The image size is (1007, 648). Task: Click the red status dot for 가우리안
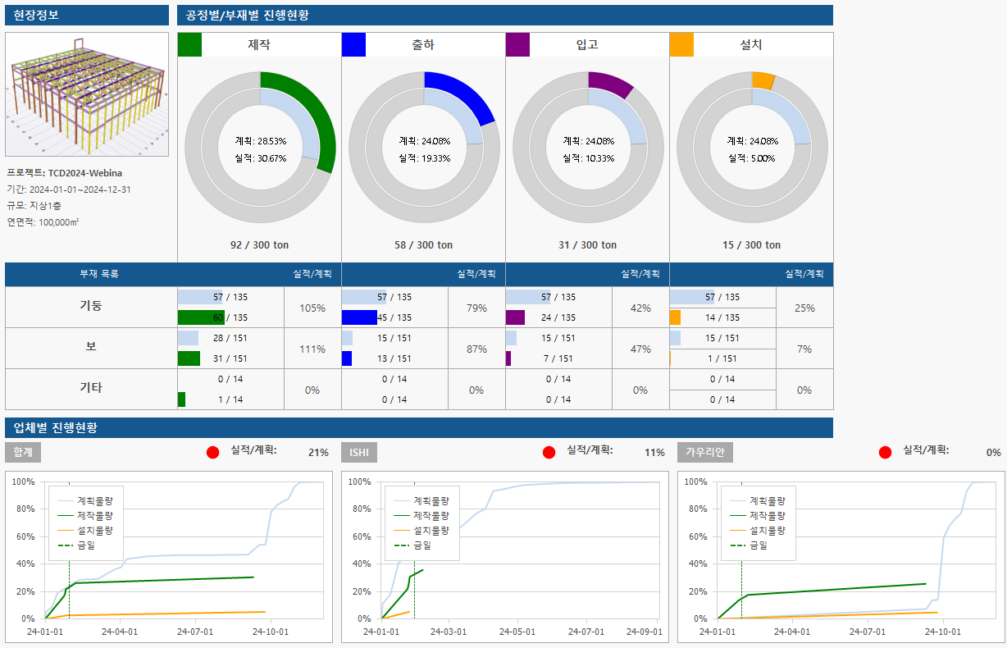pyautogui.click(x=885, y=452)
